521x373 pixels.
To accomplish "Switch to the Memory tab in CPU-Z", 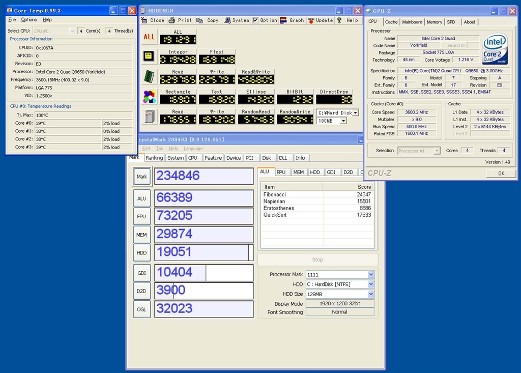I will point(435,22).
